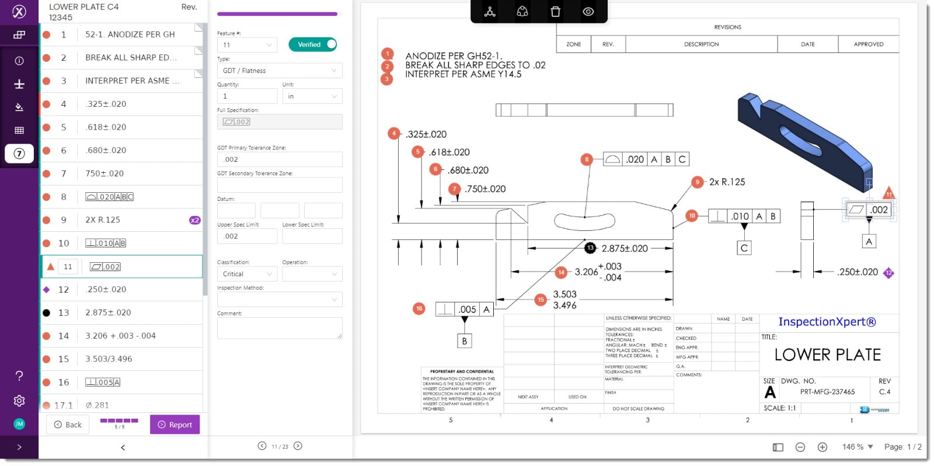
Task: Open the help question mark icon
Action: [19, 375]
